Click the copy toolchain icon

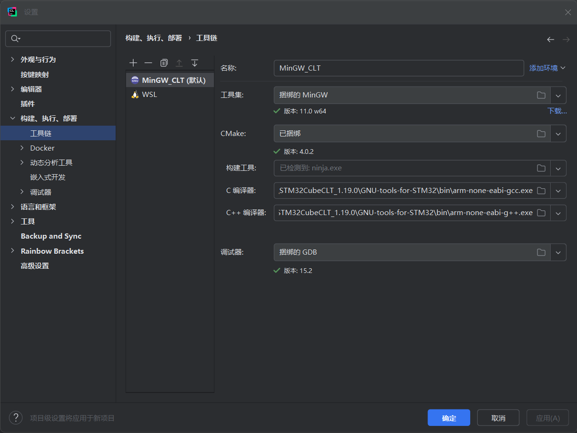pyautogui.click(x=164, y=63)
